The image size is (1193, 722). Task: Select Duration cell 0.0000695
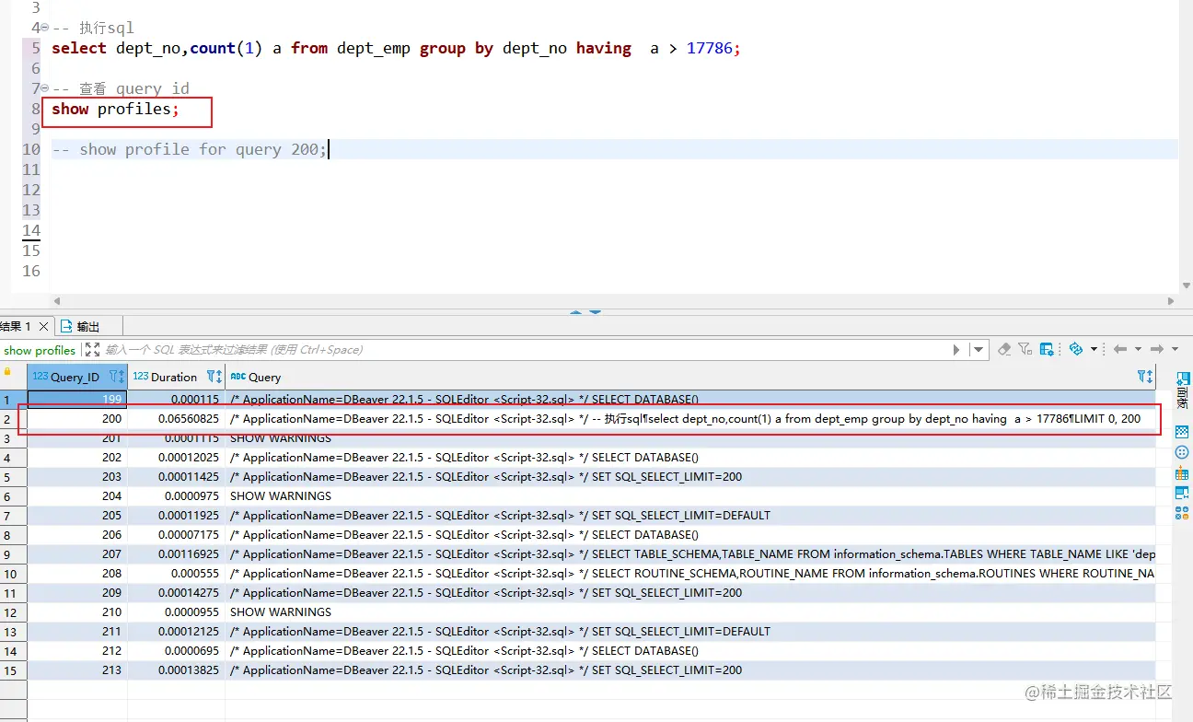tap(176, 651)
